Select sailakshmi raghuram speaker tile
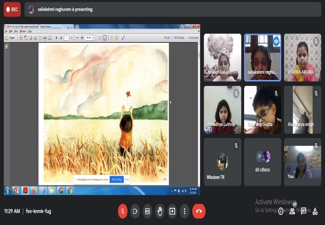Viewport: 325px width, 225px height. coord(263,58)
